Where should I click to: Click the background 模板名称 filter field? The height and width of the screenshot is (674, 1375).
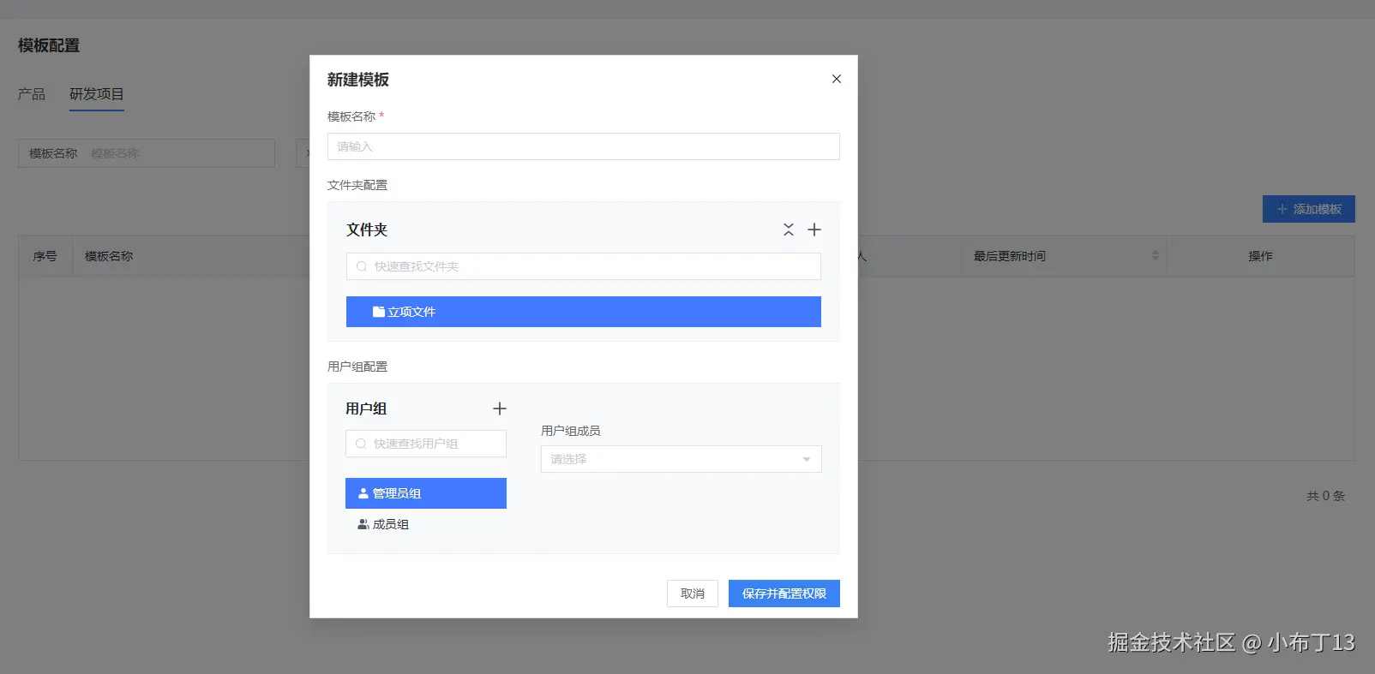tap(147, 153)
